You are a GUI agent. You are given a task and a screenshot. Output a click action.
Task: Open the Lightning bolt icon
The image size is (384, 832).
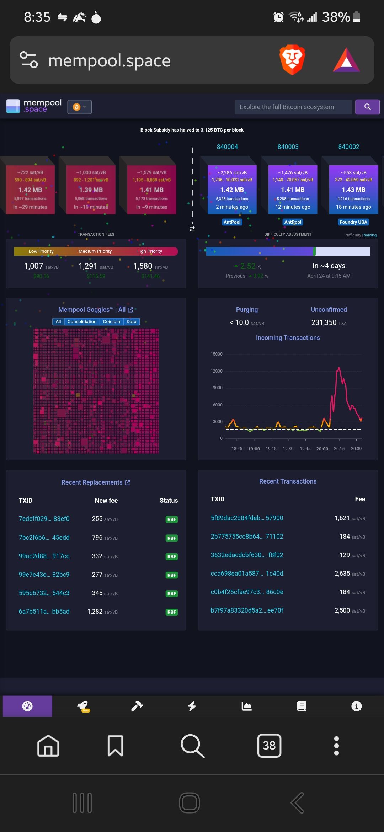click(192, 706)
